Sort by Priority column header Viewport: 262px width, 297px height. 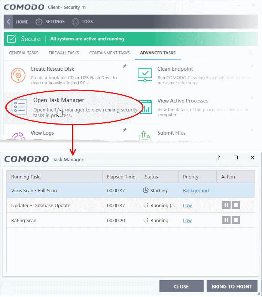197,177
